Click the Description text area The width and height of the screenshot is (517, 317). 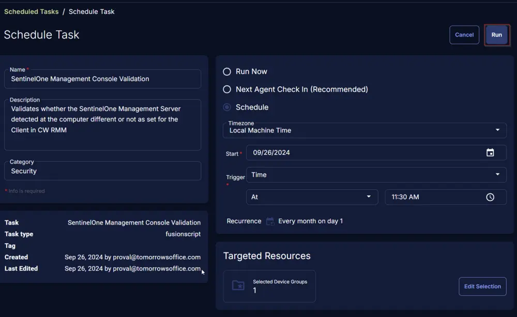pyautogui.click(x=102, y=125)
